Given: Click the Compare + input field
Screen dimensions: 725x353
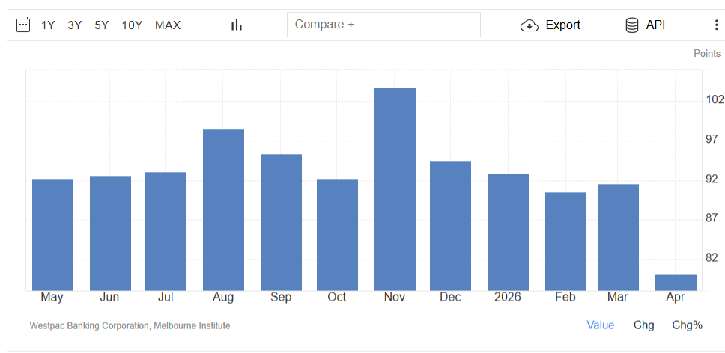Looking at the screenshot, I should coord(383,25).
